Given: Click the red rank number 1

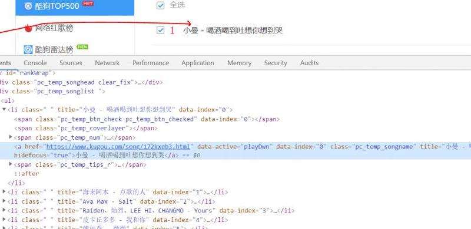Looking at the screenshot, I should pos(172,31).
